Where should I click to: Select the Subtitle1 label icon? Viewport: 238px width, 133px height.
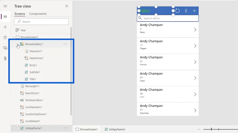tap(26, 72)
